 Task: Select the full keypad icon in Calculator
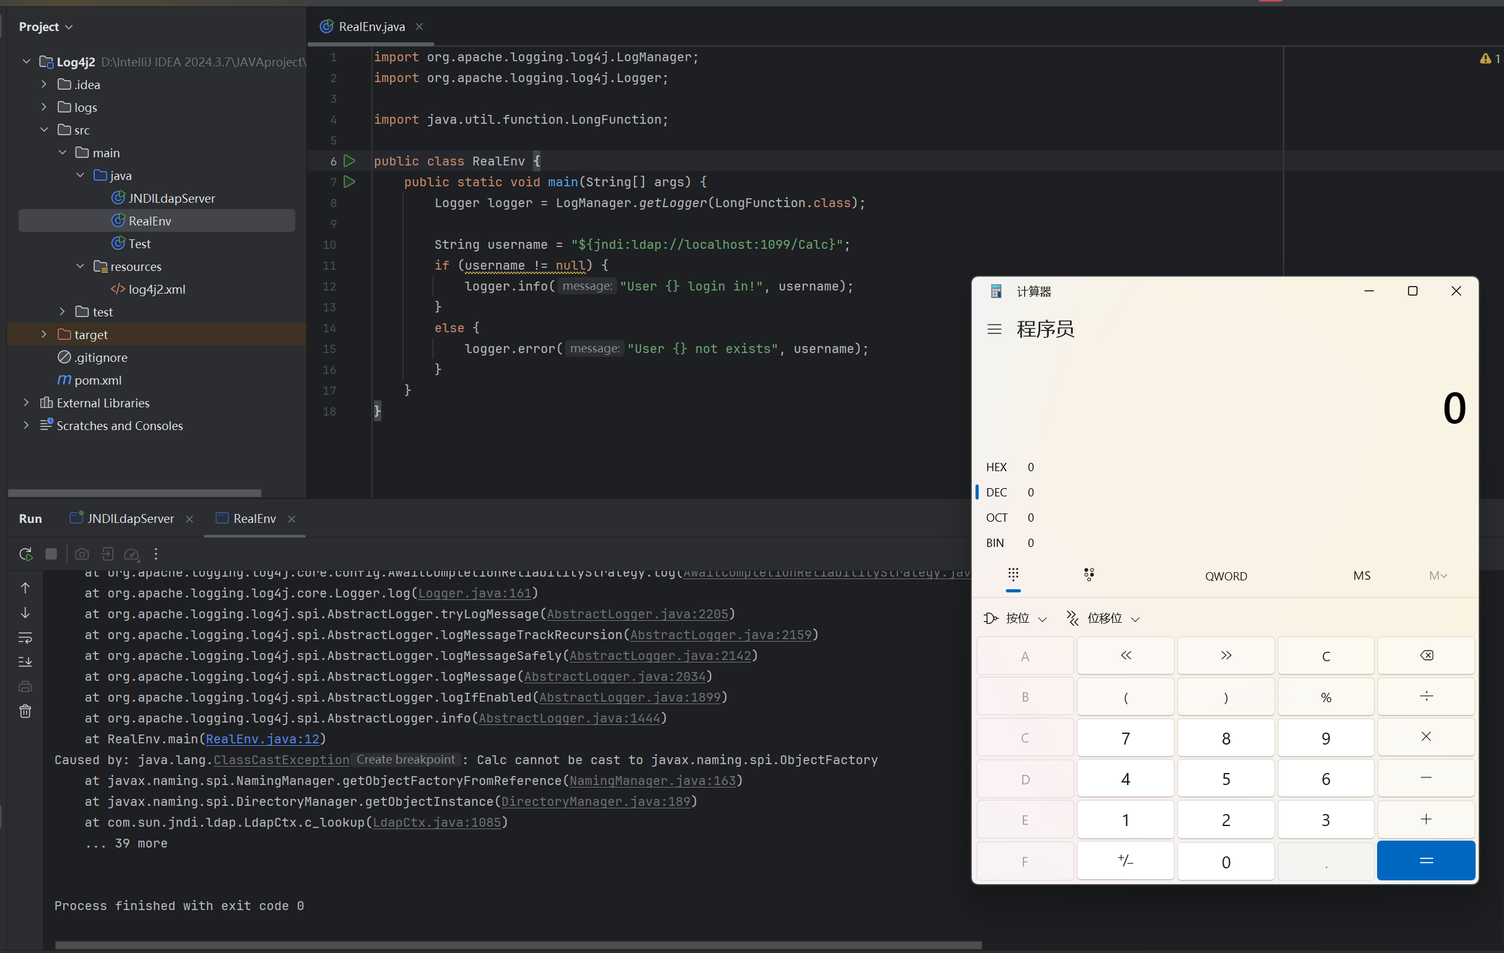pos(1013,575)
